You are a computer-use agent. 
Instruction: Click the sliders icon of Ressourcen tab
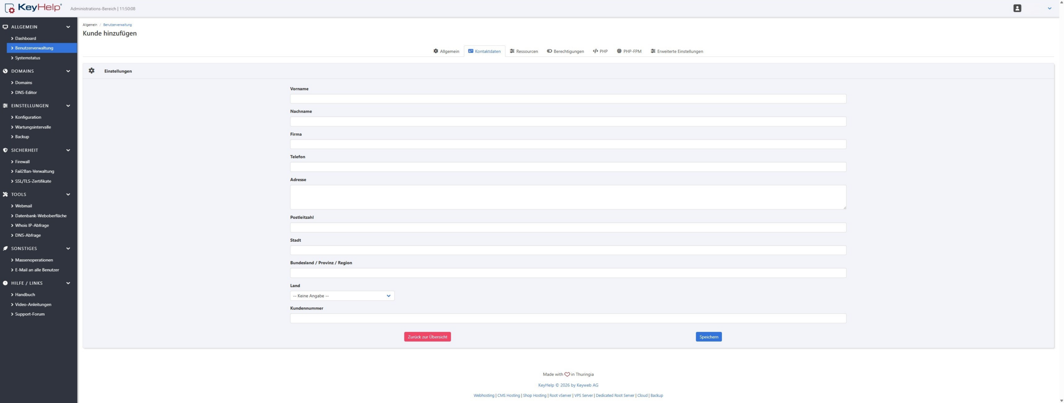(512, 51)
